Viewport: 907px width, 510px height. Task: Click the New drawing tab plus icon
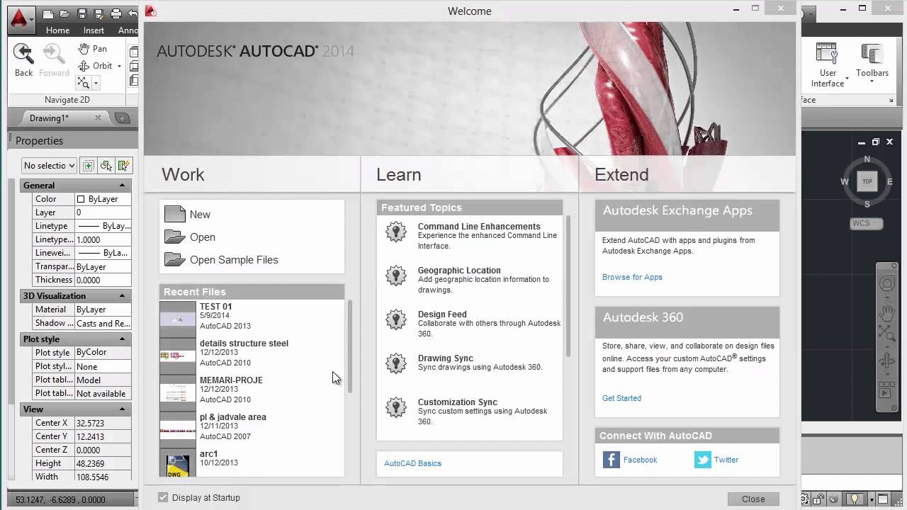(122, 118)
